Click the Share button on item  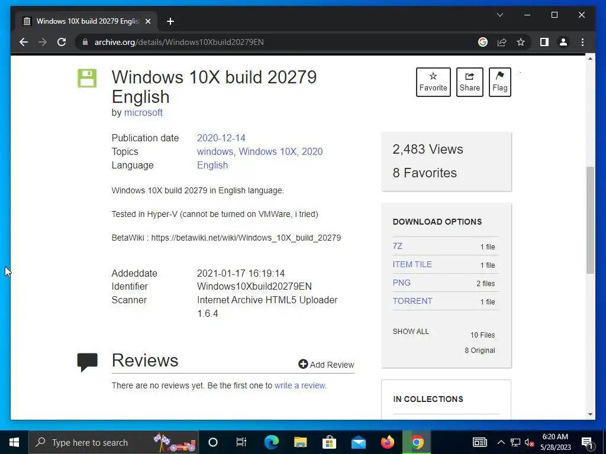tap(469, 82)
